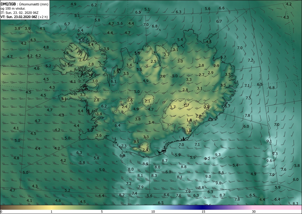This screenshot has height=214, width=302.
Task: Pick the pale yellow color near scale value 1
Action: (51, 207)
